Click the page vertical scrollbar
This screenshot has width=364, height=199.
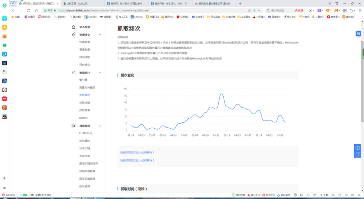pos(362,91)
